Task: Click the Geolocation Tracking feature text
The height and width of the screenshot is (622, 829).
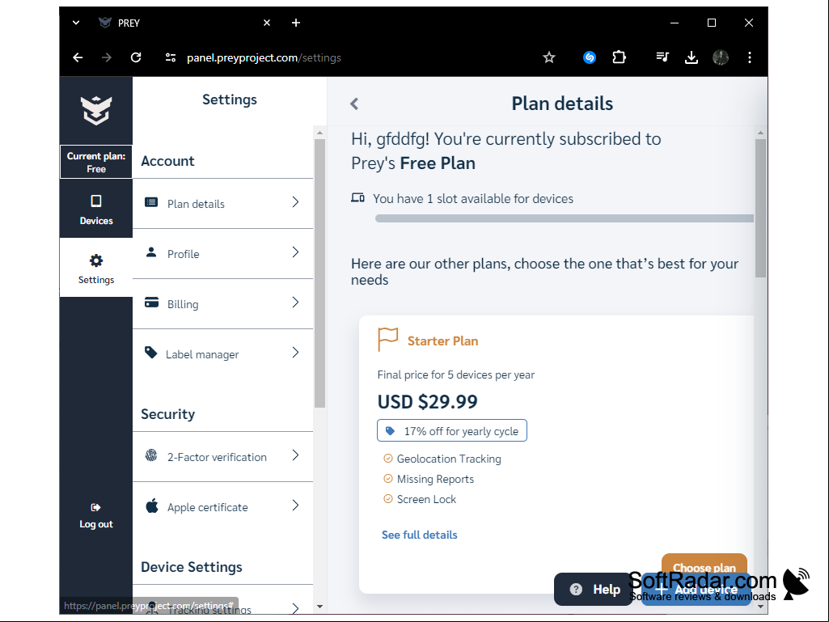Action: coord(449,459)
